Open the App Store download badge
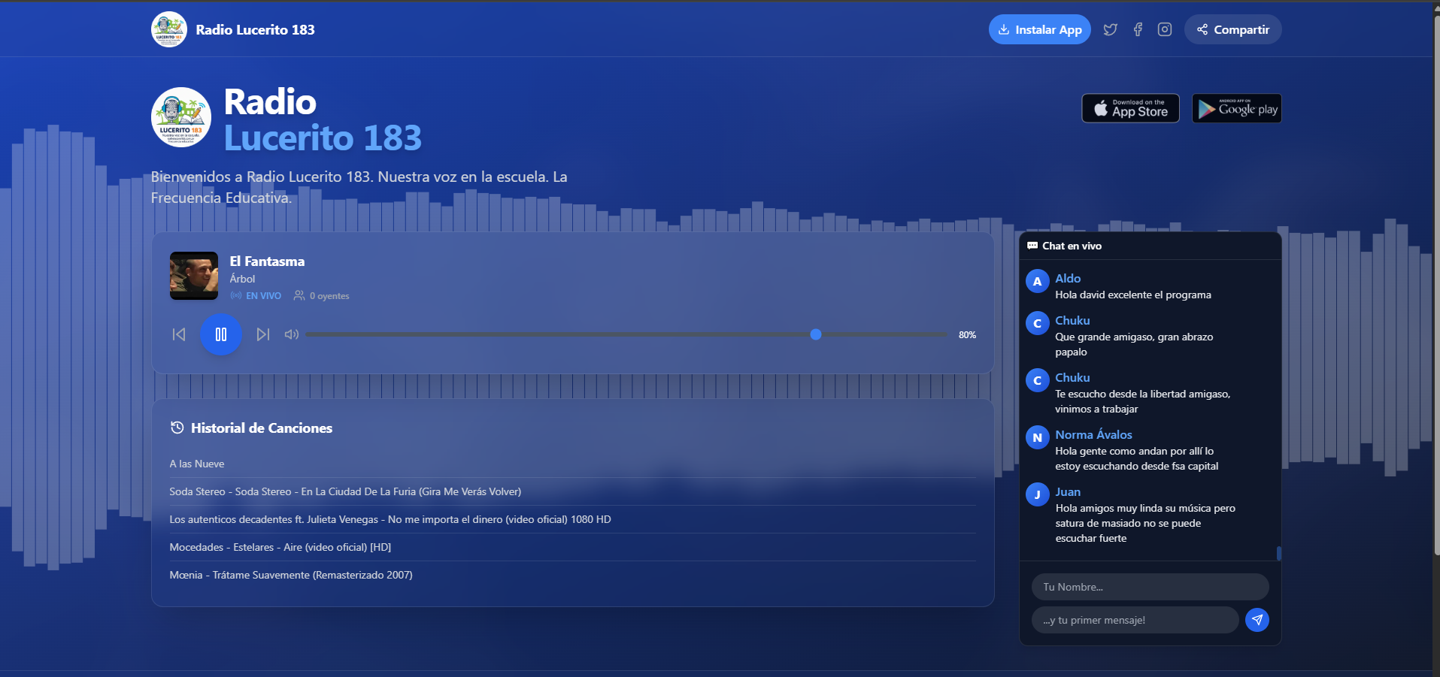 1130,108
